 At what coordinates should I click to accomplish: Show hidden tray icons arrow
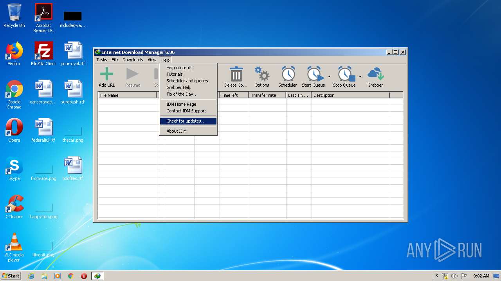pos(436,276)
